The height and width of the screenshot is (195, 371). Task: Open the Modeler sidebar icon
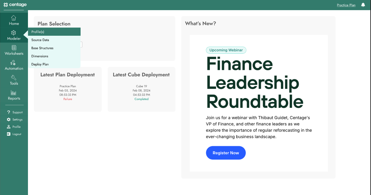[x=13, y=33]
